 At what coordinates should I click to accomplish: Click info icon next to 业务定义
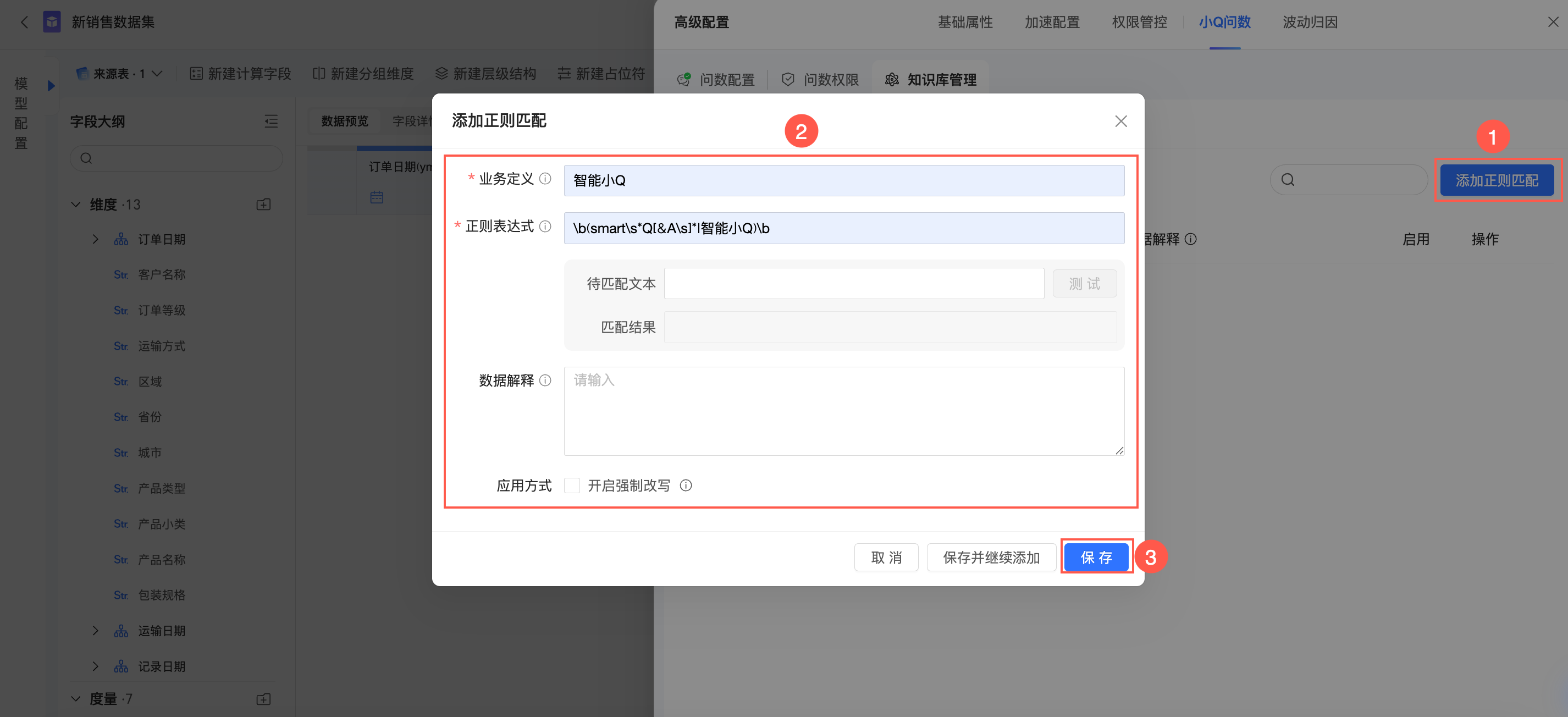click(545, 178)
